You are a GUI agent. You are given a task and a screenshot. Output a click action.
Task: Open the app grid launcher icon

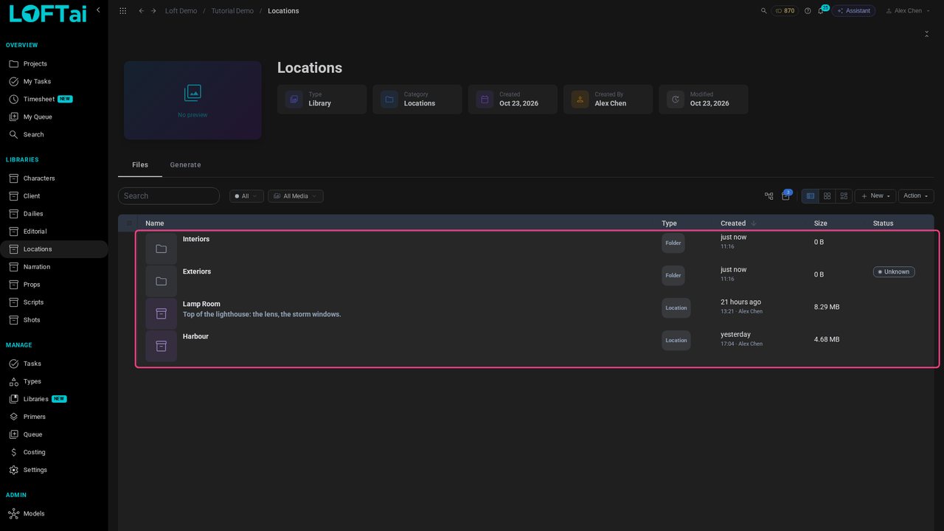pyautogui.click(x=122, y=11)
